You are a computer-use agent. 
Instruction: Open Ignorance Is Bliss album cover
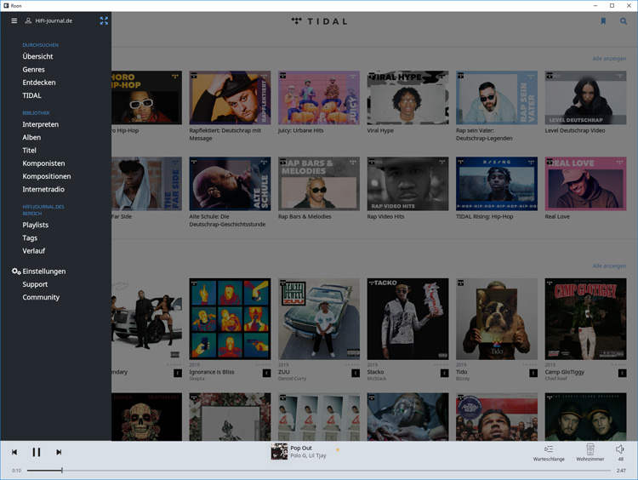[x=230, y=319]
